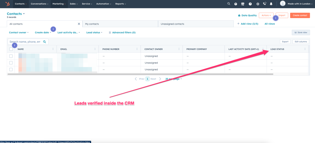Open the help question mark icon
Image resolution: width=315 pixels, height=143 pixels.
point(250,4)
